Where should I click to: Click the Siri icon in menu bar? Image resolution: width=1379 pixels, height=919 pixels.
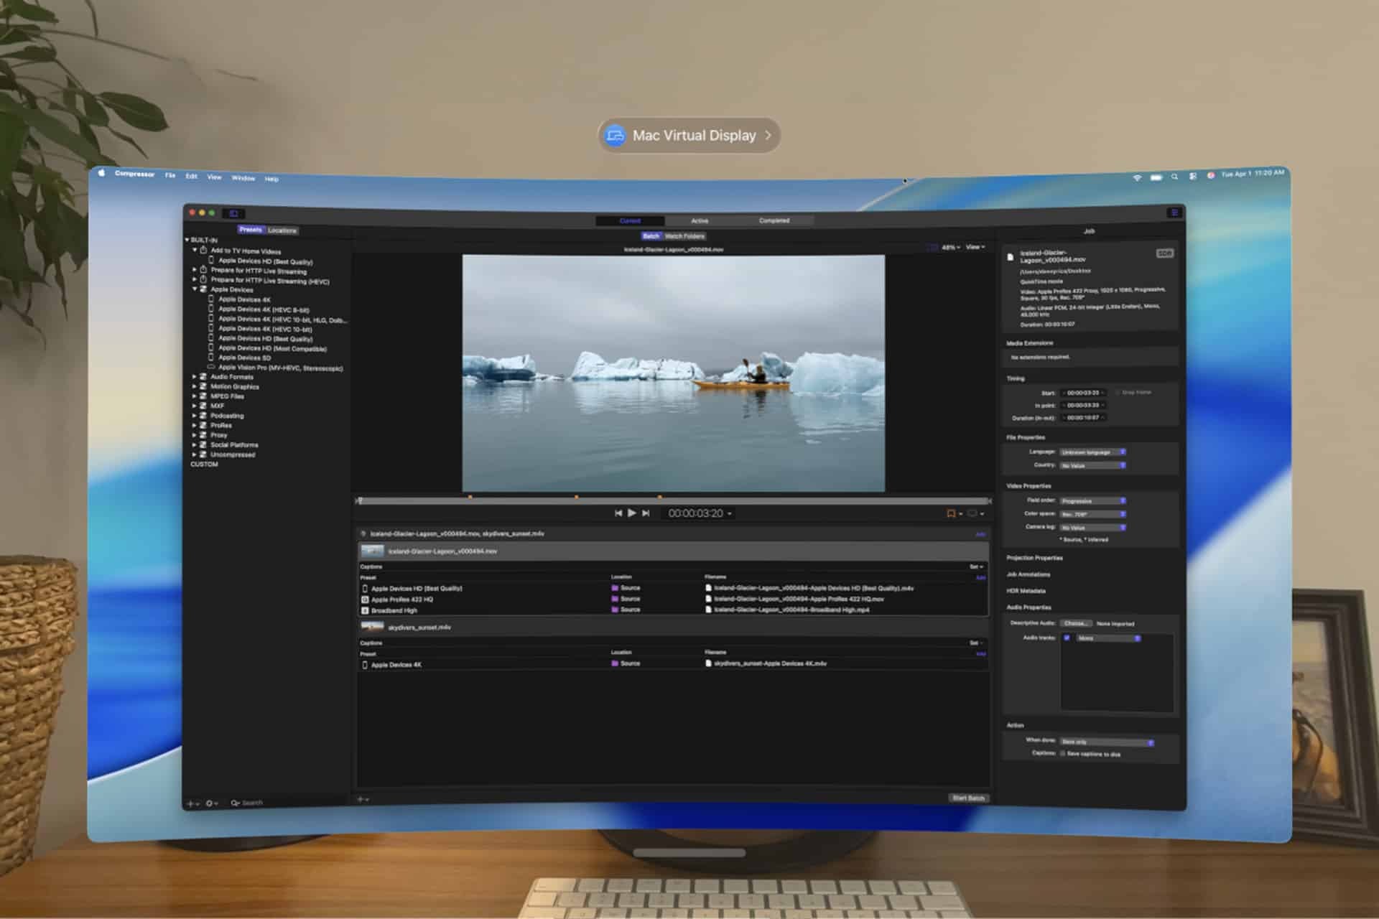[1211, 175]
